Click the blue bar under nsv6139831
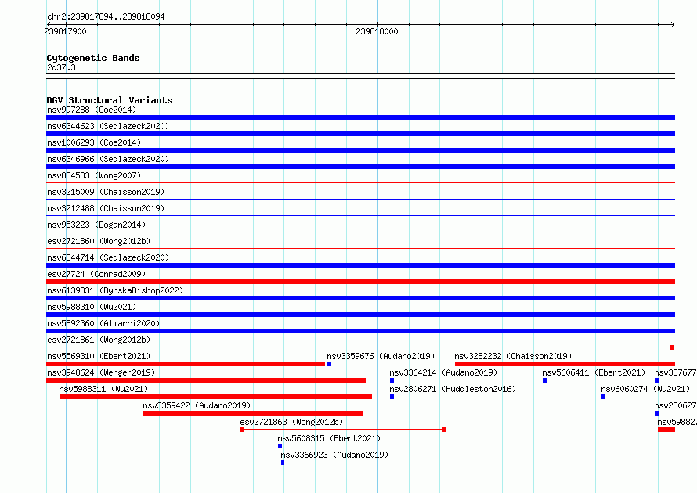Image resolution: width=697 pixels, height=493 pixels. [x=360, y=298]
